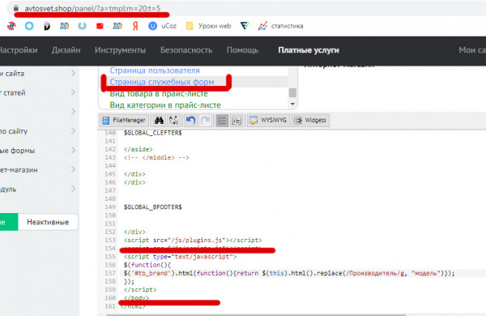Click the redo arrow icon

pyautogui.click(x=205, y=120)
